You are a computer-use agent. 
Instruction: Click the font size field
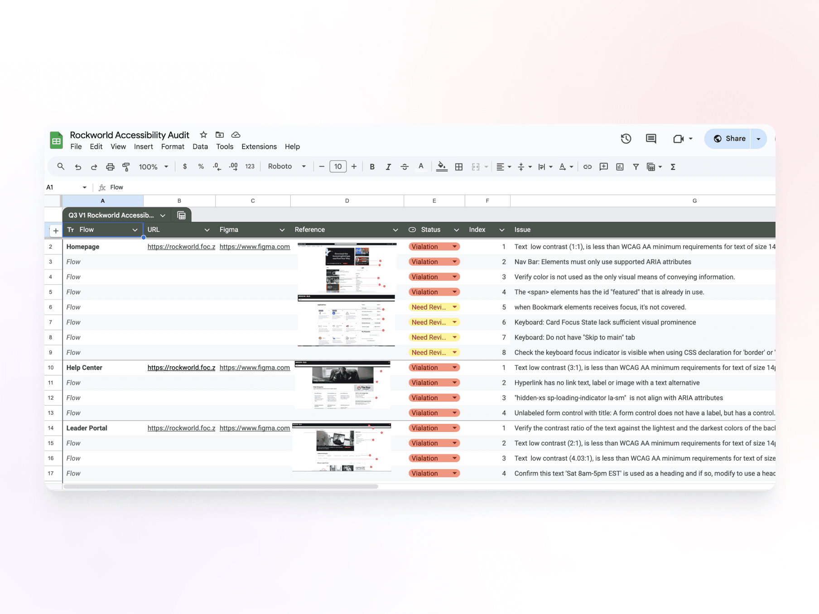[x=338, y=167]
